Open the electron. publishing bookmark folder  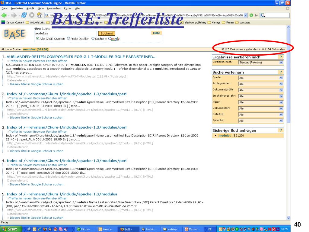coord(193,22)
